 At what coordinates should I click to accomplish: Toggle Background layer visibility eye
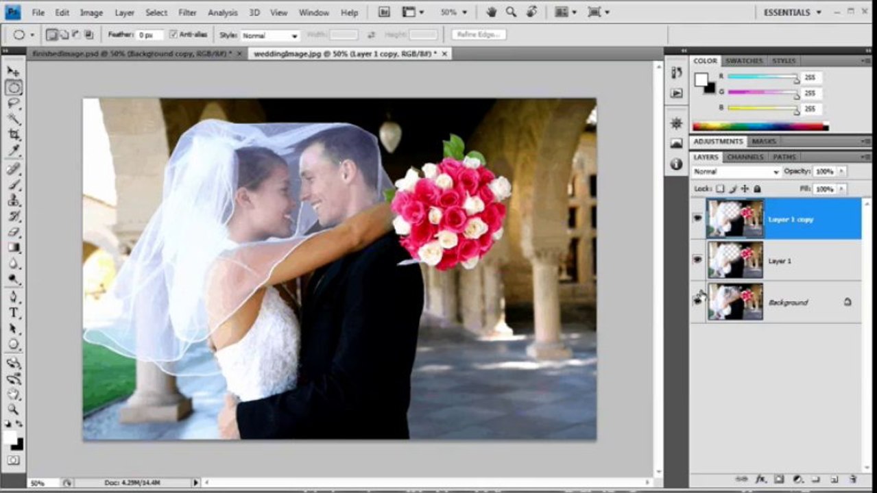697,301
